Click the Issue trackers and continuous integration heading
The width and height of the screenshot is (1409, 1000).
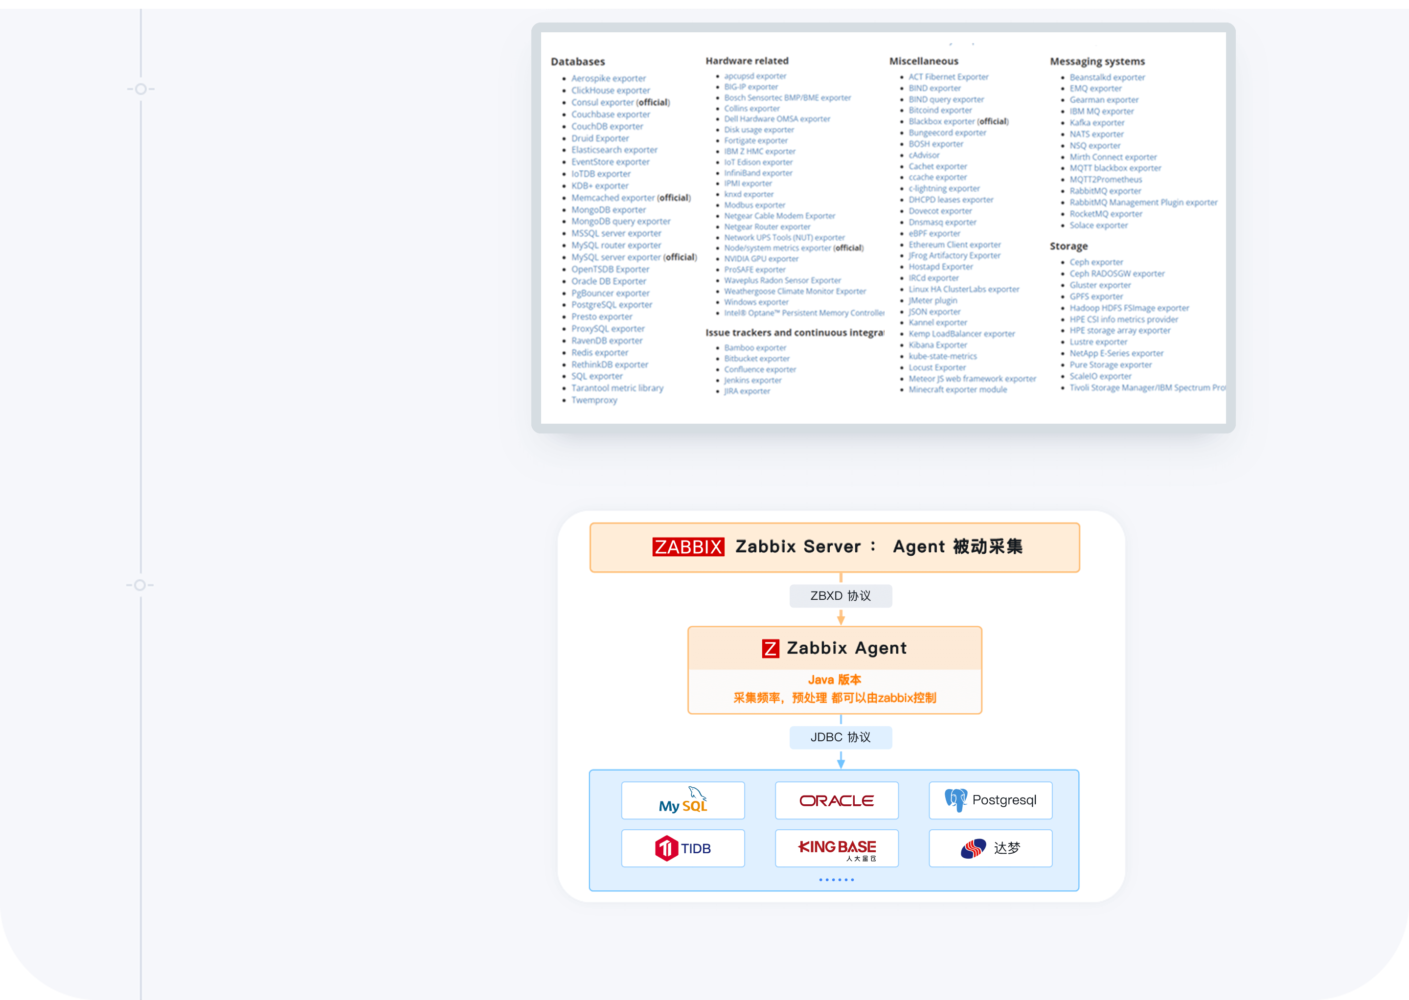795,333
